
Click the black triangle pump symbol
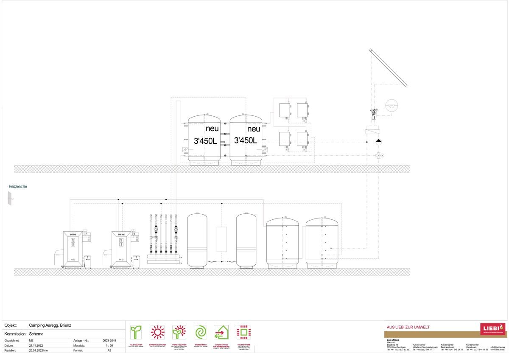(379, 142)
